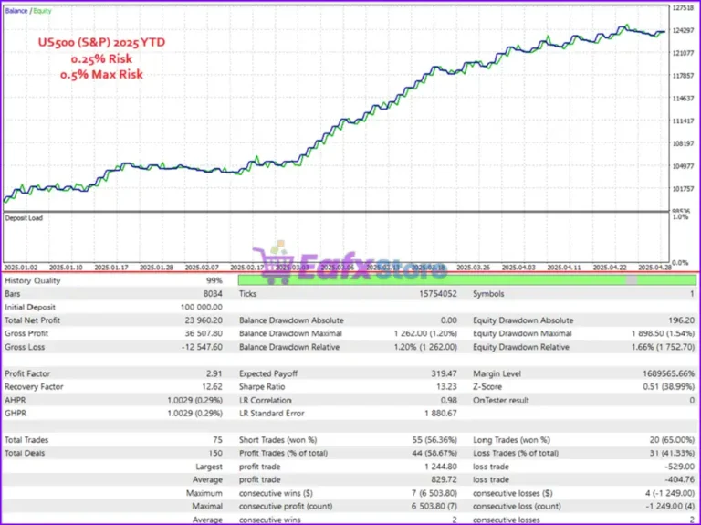This screenshot has height=525, width=701.
Task: Click the 0.0% Deposit Load axis value
Action: coord(680,263)
